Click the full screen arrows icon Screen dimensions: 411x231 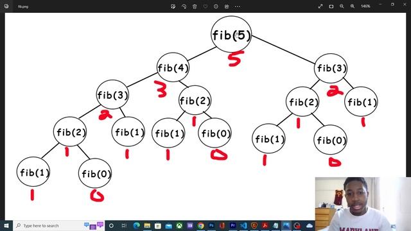tap(320, 6)
